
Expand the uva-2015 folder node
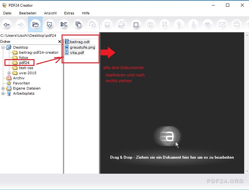tap(9, 73)
